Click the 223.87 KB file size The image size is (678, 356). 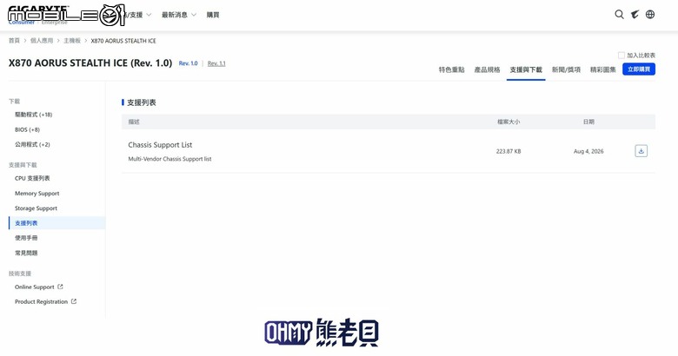click(x=508, y=151)
